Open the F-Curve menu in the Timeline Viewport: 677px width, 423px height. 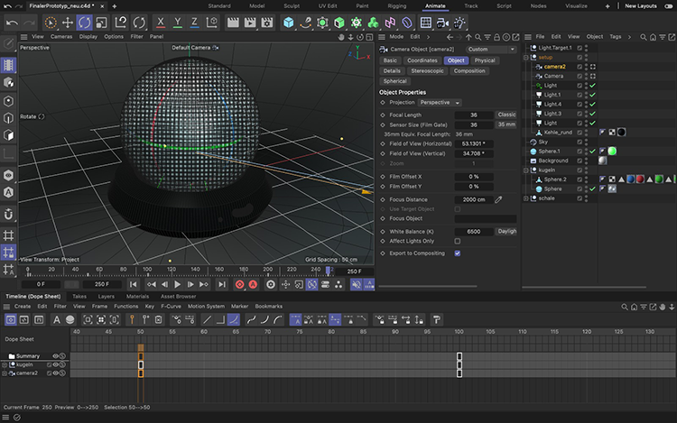pyautogui.click(x=172, y=306)
